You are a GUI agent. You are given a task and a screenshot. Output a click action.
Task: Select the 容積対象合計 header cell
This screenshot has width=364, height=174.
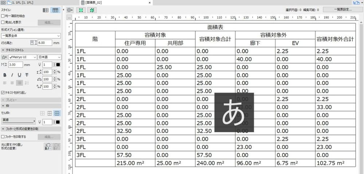215,39
